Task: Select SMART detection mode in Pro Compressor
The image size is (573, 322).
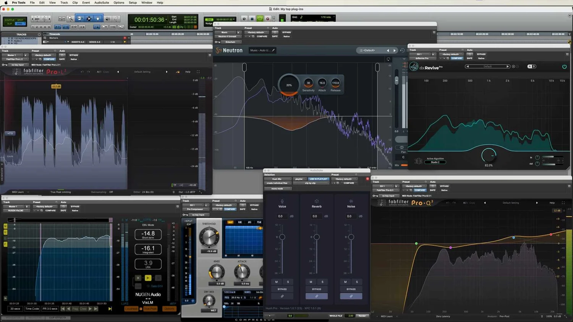Action: pyautogui.click(x=230, y=222)
